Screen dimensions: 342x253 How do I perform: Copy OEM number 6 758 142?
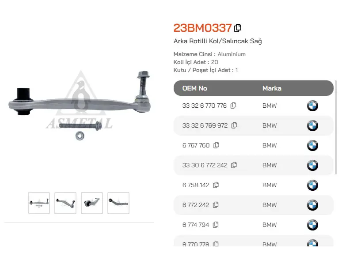216,185
